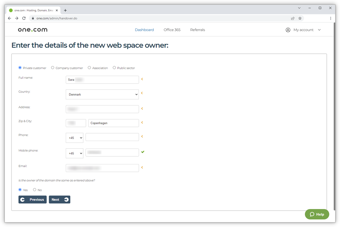Screen dimensions: 340x227
Task: Expand the My account menu chevron
Action: tap(319, 30)
